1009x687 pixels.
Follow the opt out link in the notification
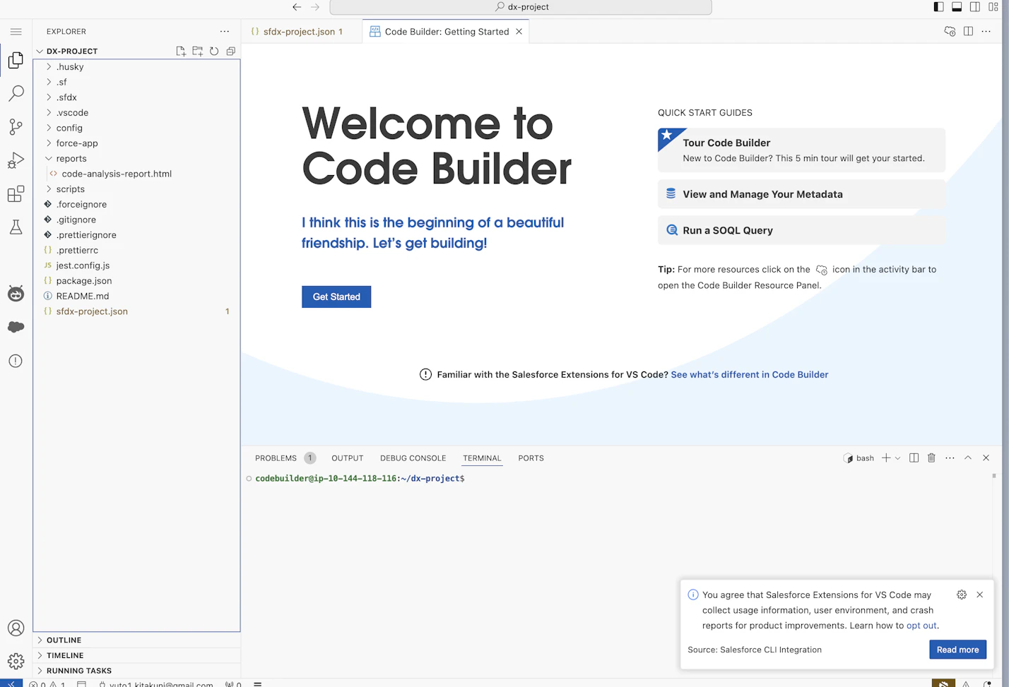[921, 626]
